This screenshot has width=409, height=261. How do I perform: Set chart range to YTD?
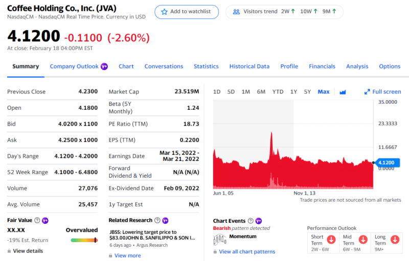(278, 92)
